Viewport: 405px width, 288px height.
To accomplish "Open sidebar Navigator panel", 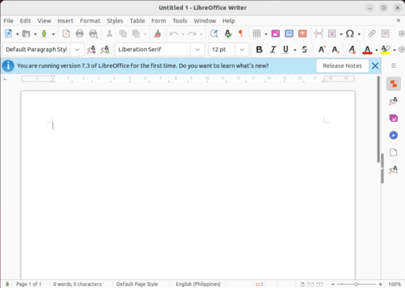I will coord(393,135).
